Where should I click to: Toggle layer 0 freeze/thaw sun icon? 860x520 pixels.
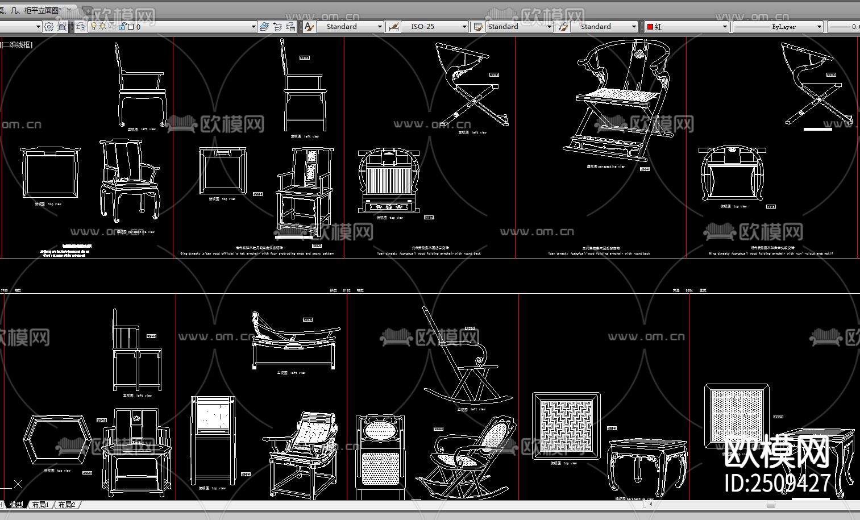102,27
